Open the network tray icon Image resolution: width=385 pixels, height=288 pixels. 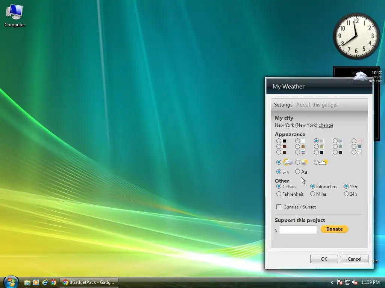[347, 282]
